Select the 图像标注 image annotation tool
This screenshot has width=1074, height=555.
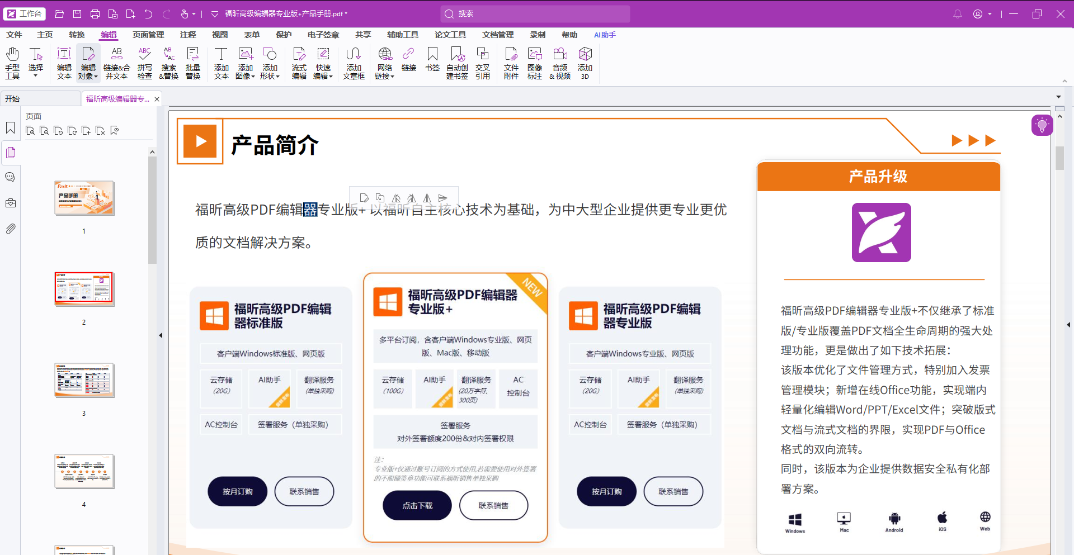535,63
